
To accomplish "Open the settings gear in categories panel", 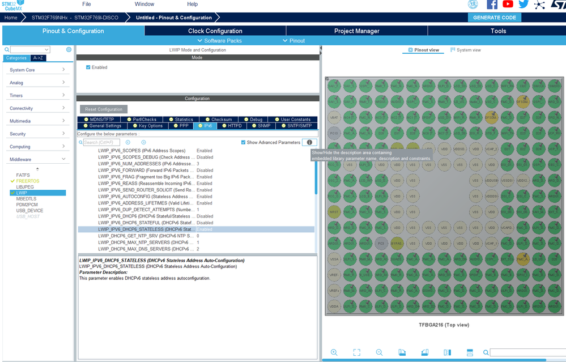I will tap(69, 49).
